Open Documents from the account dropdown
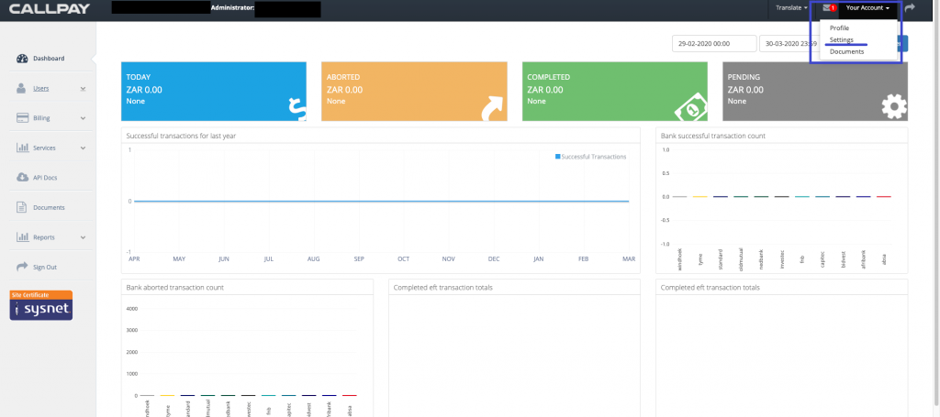 846,51
